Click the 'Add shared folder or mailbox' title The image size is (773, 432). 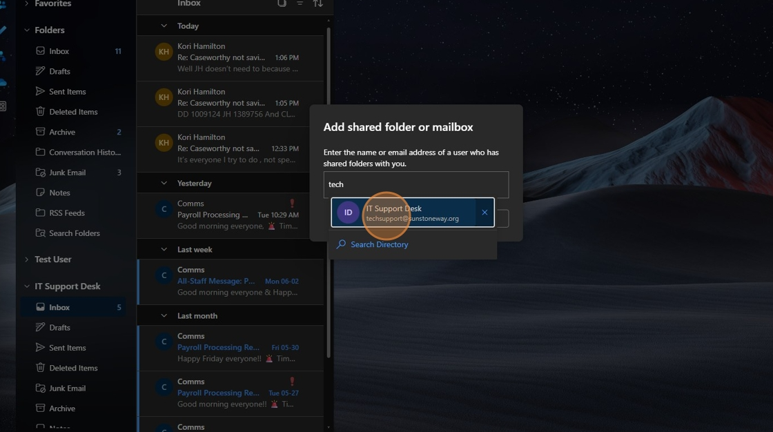point(398,127)
